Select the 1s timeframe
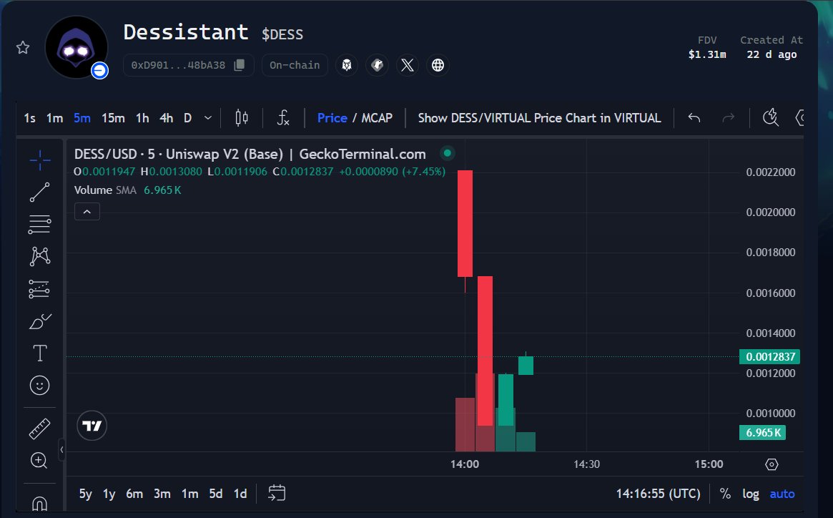This screenshot has height=518, width=833. coord(30,117)
